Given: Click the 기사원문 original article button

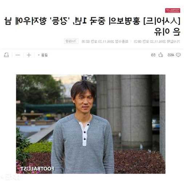Looking at the screenshot, I should coord(71,41).
